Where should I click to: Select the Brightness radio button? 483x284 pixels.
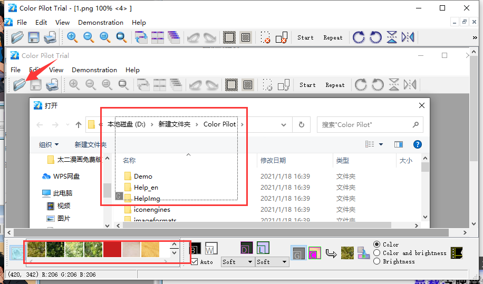(376, 261)
